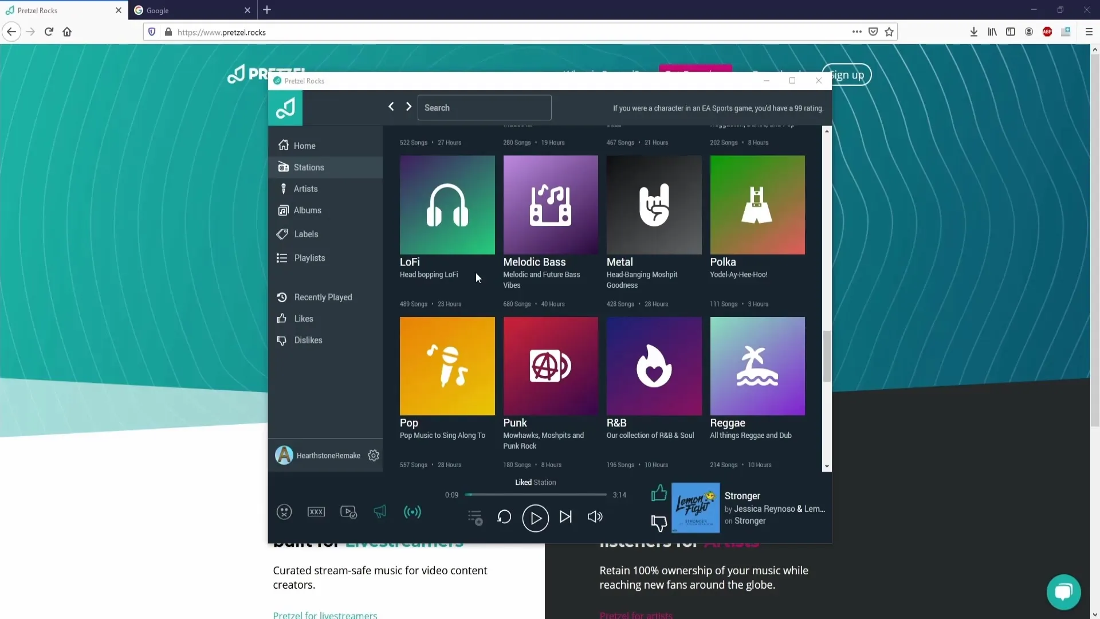The width and height of the screenshot is (1100, 619).
Task: Click the stations list vertical scrollbar thumb
Action: (x=827, y=356)
